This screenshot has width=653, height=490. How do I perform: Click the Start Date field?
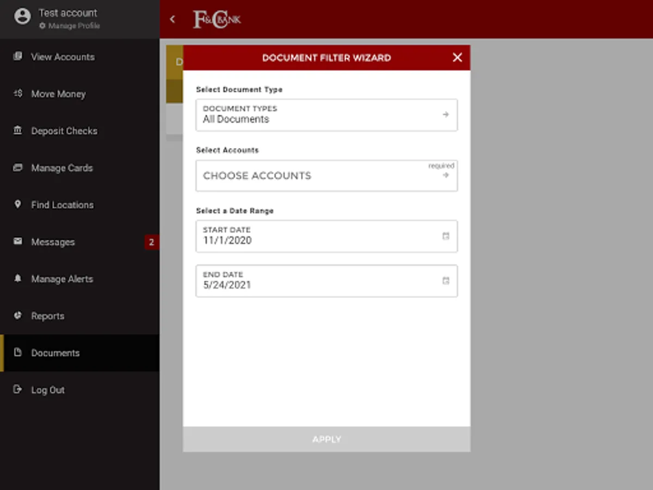[x=326, y=236]
